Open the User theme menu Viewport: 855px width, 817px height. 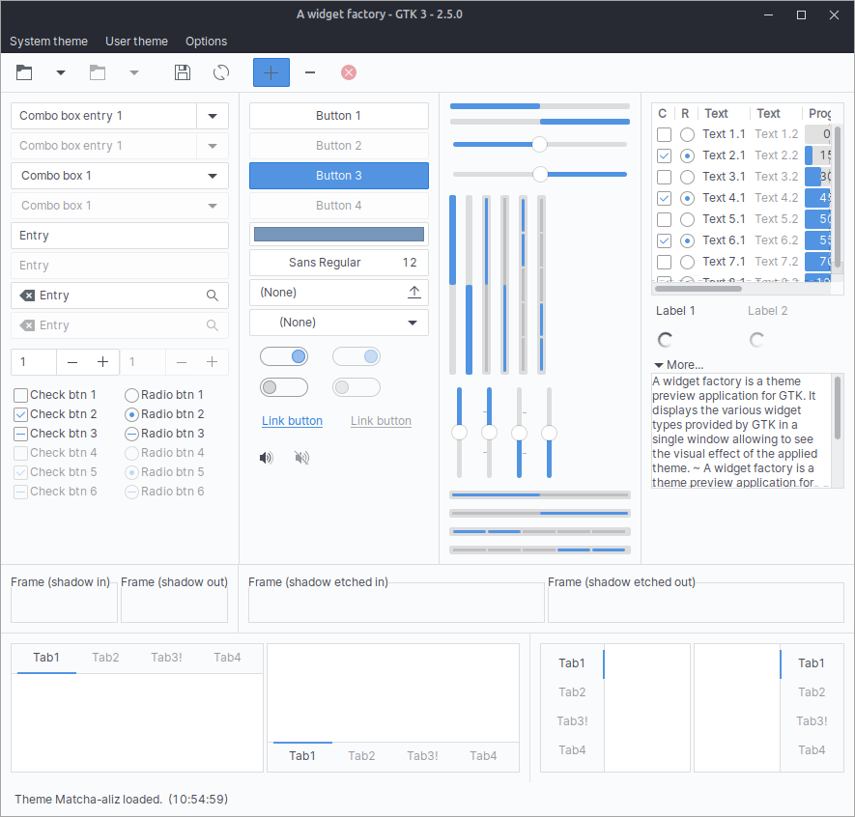[x=136, y=42]
